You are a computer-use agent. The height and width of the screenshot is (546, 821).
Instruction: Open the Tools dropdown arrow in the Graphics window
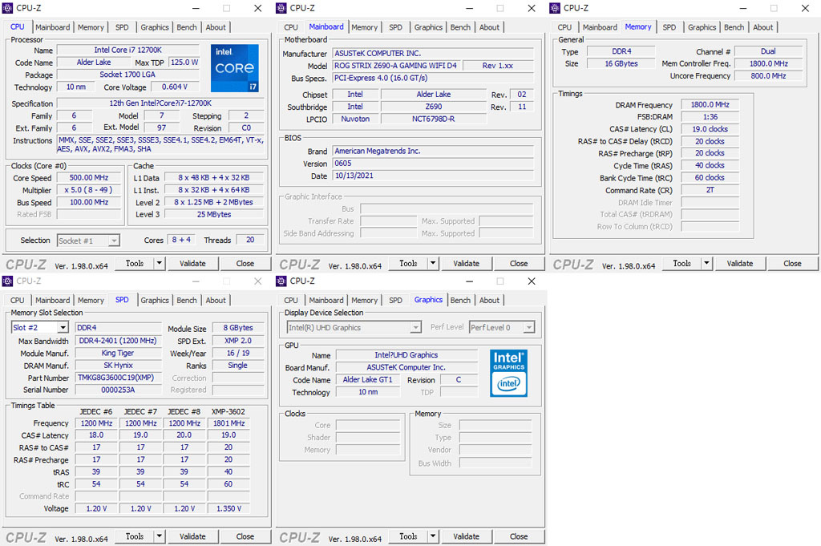click(433, 536)
